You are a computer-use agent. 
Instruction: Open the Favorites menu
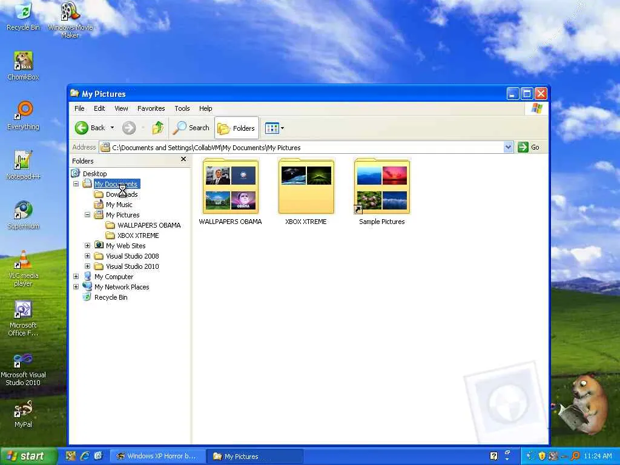pyautogui.click(x=151, y=108)
